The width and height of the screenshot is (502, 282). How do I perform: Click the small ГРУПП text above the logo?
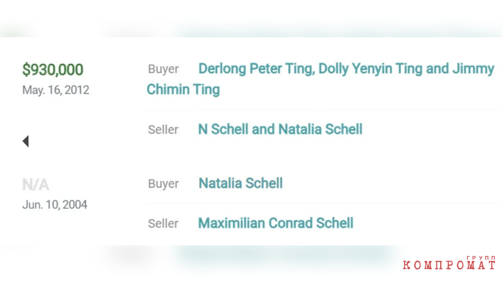tap(481, 257)
